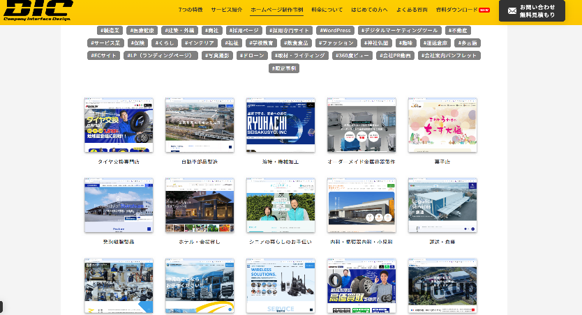Screen dimensions: 582x315
Task: Filter by #WordPress tag
Action: click(x=336, y=31)
